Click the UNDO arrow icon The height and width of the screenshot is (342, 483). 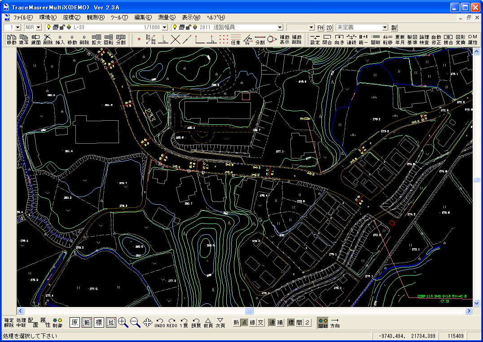[x=159, y=323]
